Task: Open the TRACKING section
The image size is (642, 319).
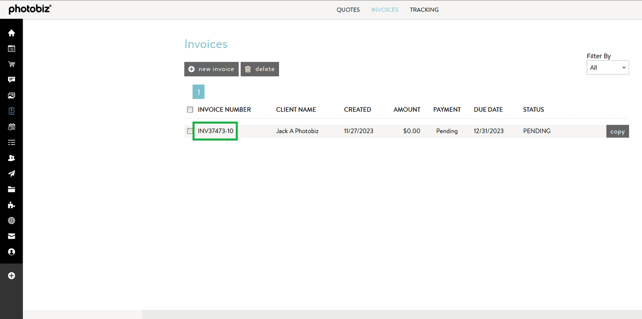Action: coord(424,9)
